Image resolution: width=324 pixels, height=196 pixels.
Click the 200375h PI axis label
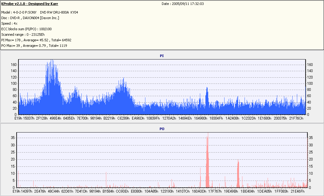[280, 118]
